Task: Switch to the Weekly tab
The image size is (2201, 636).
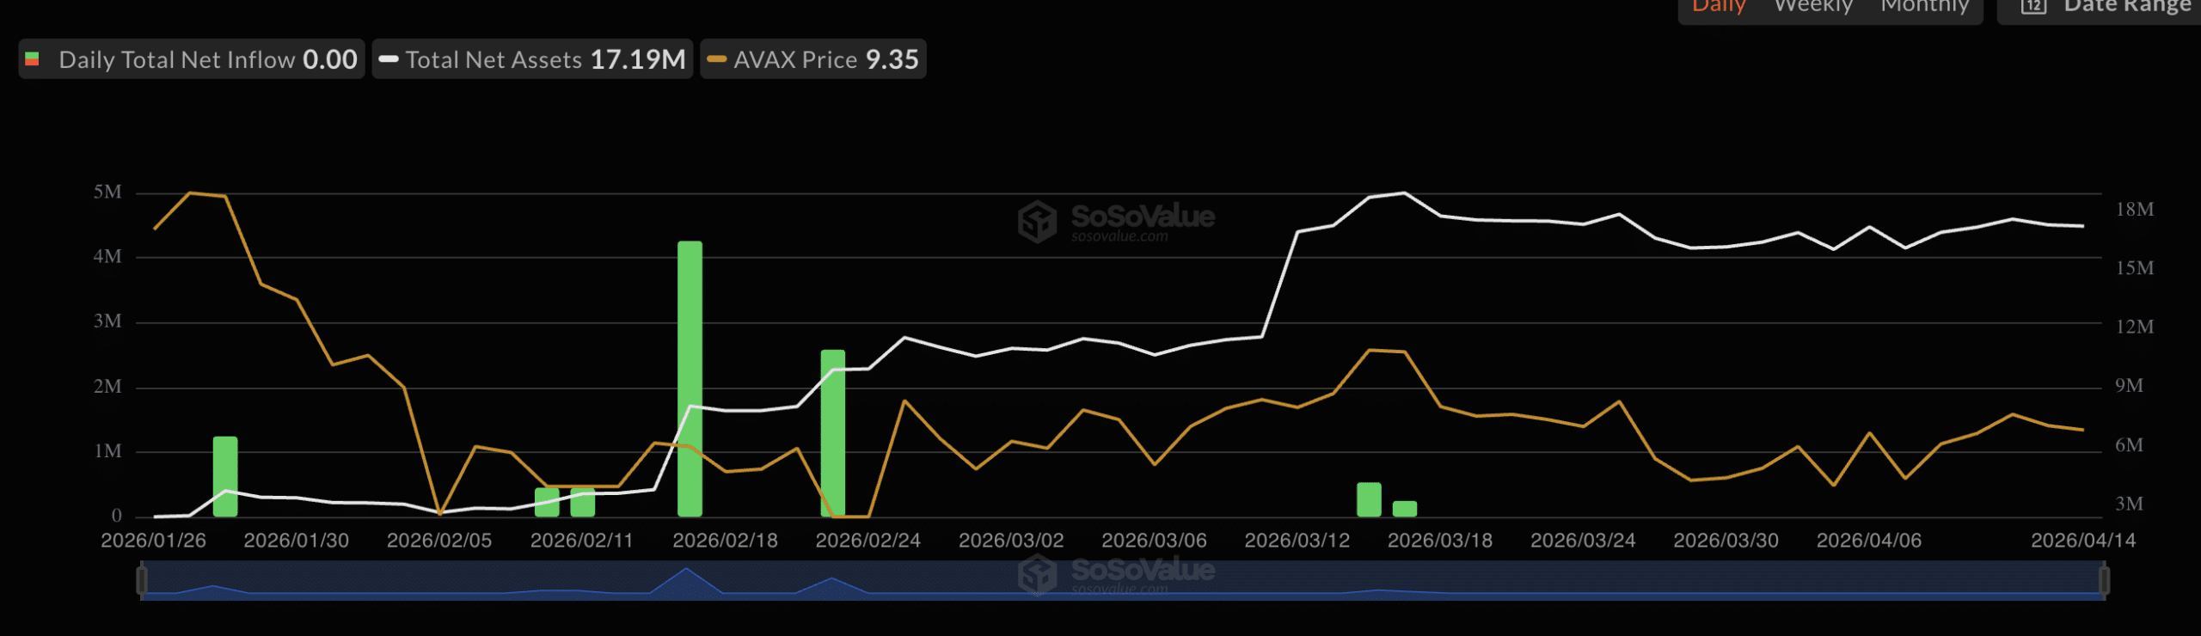Action: [x=1813, y=7]
